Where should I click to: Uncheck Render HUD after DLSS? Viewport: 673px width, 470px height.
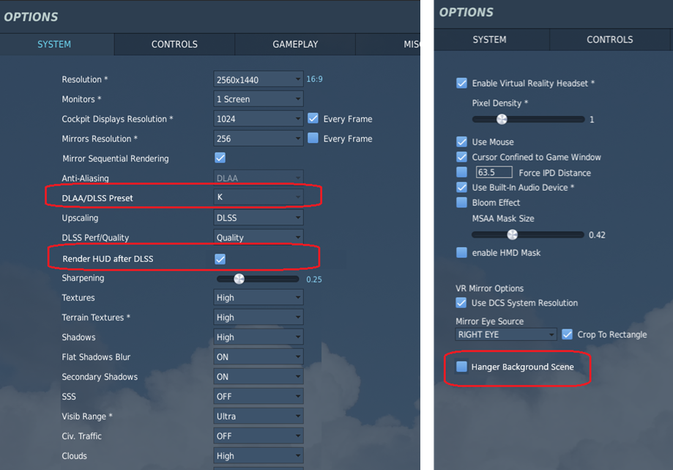point(220,259)
